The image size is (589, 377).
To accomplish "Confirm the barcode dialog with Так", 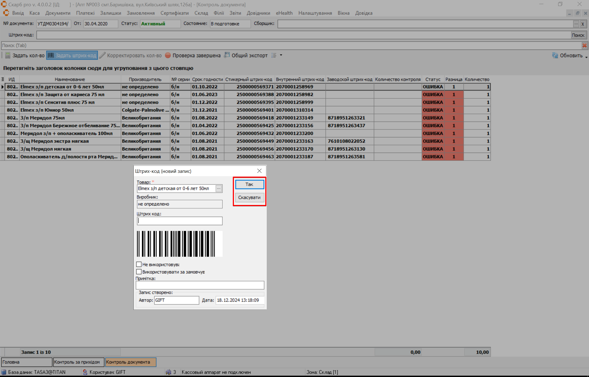I will pyautogui.click(x=249, y=184).
